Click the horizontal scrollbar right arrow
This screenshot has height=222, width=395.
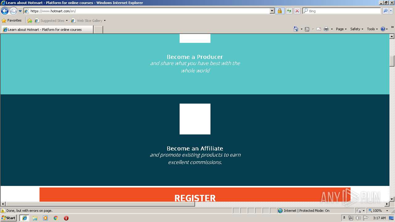pyautogui.click(x=387, y=204)
